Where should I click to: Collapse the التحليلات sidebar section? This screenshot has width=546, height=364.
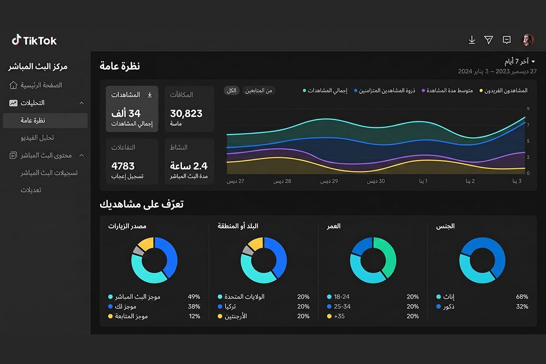pyautogui.click(x=81, y=103)
